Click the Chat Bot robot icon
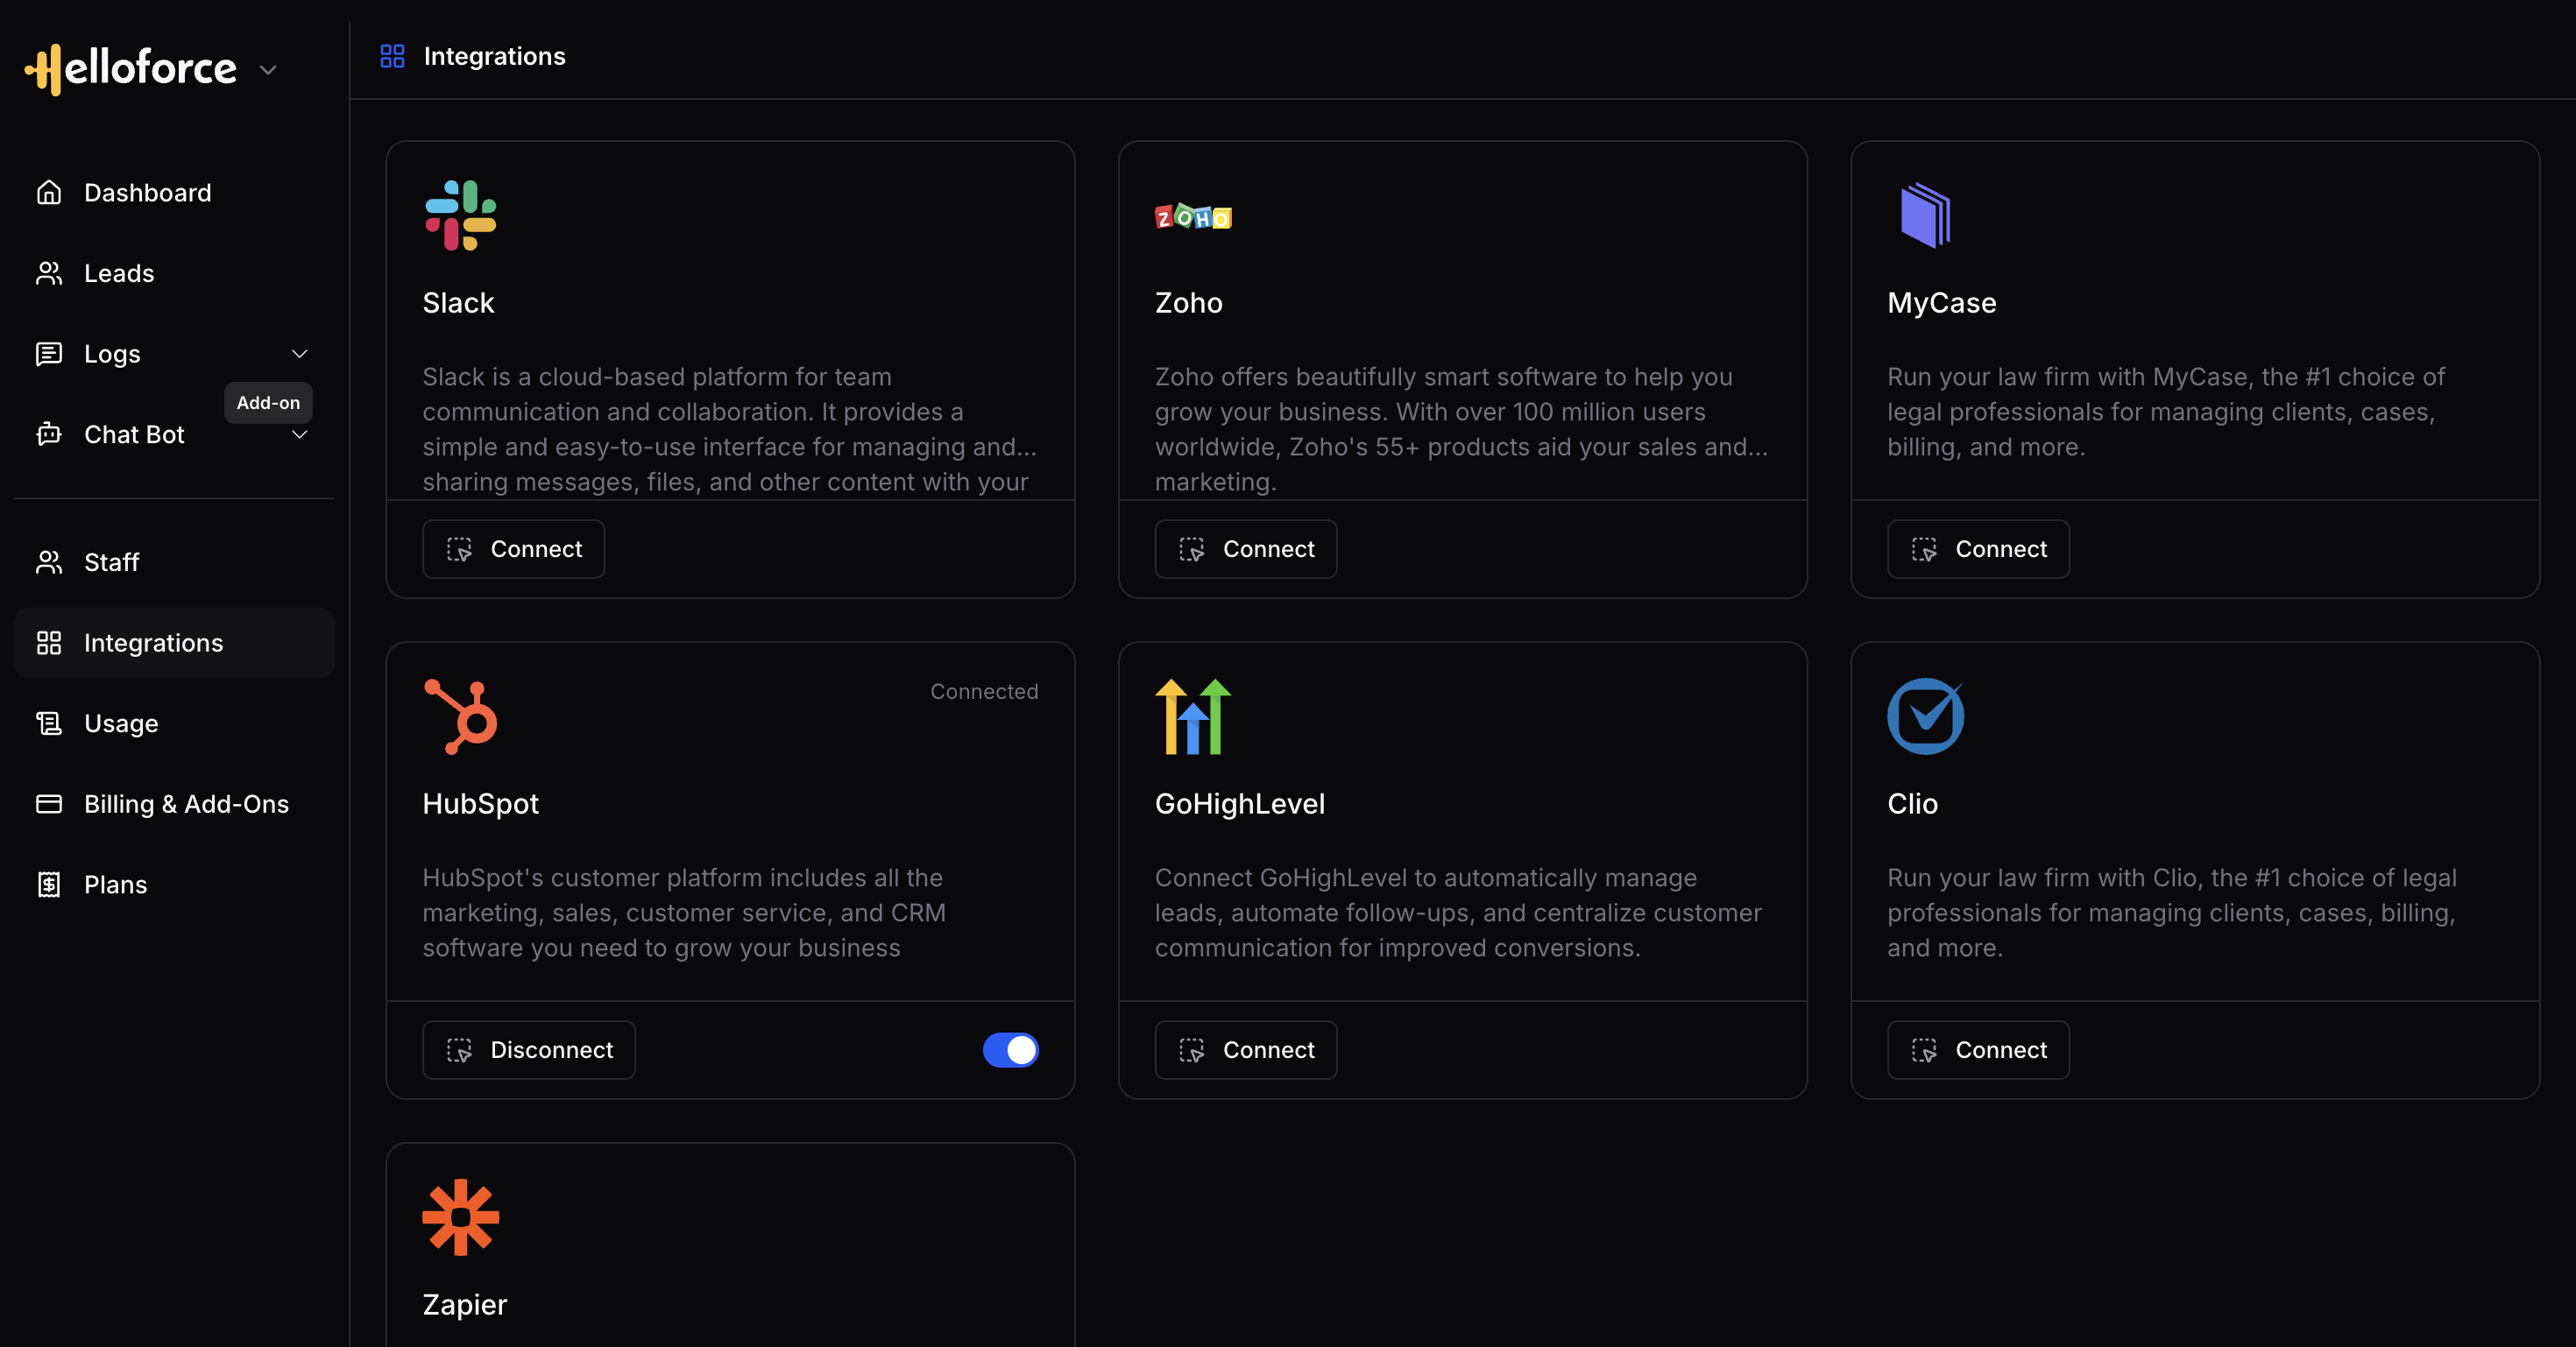The width and height of the screenshot is (2576, 1347). coord(49,434)
